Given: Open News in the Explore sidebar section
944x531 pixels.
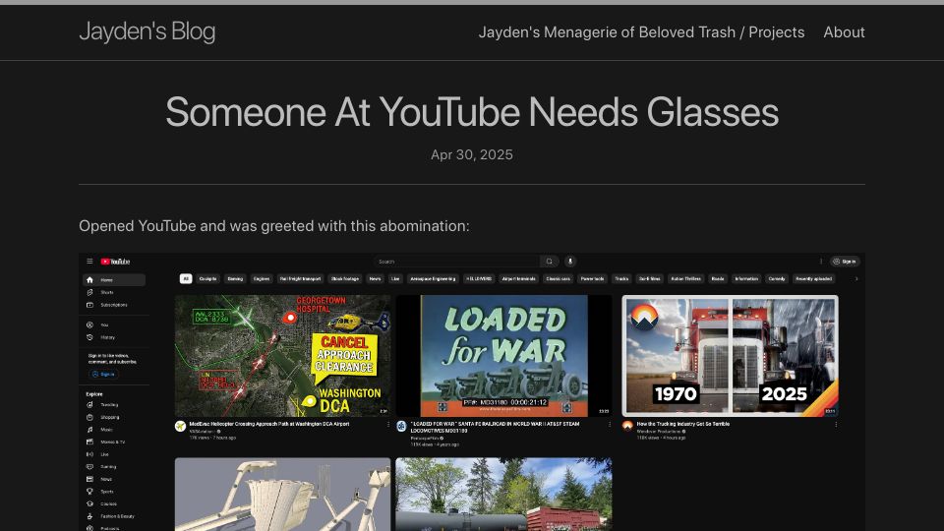Looking at the screenshot, I should pyautogui.click(x=114, y=479).
